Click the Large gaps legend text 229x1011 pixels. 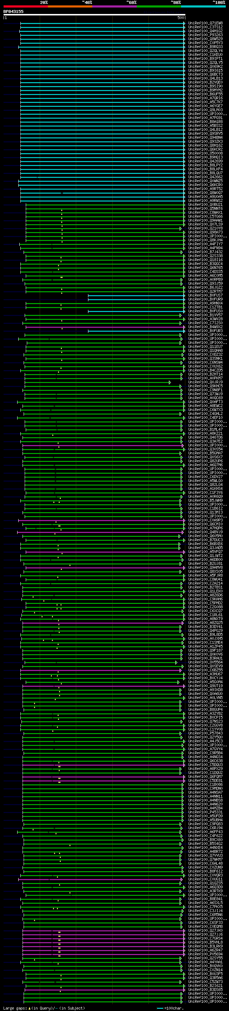(15, 1008)
